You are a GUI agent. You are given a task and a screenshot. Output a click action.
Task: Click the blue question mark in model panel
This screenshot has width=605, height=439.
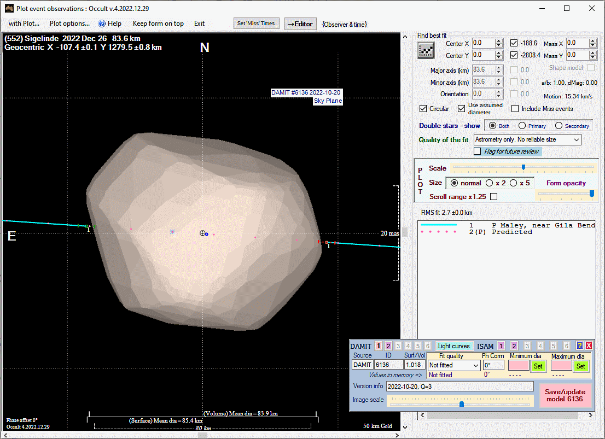click(x=580, y=346)
